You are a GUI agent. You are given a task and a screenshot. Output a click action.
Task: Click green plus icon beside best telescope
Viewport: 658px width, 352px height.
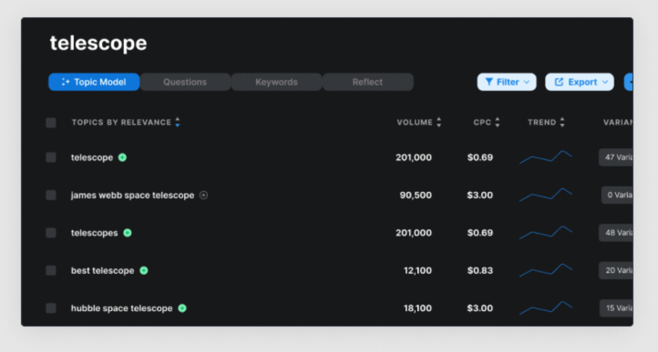pyautogui.click(x=143, y=271)
